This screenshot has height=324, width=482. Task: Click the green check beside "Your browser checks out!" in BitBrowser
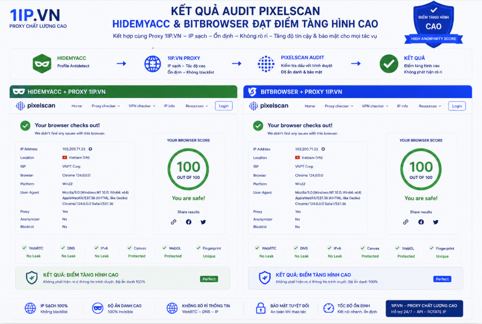[x=258, y=125]
